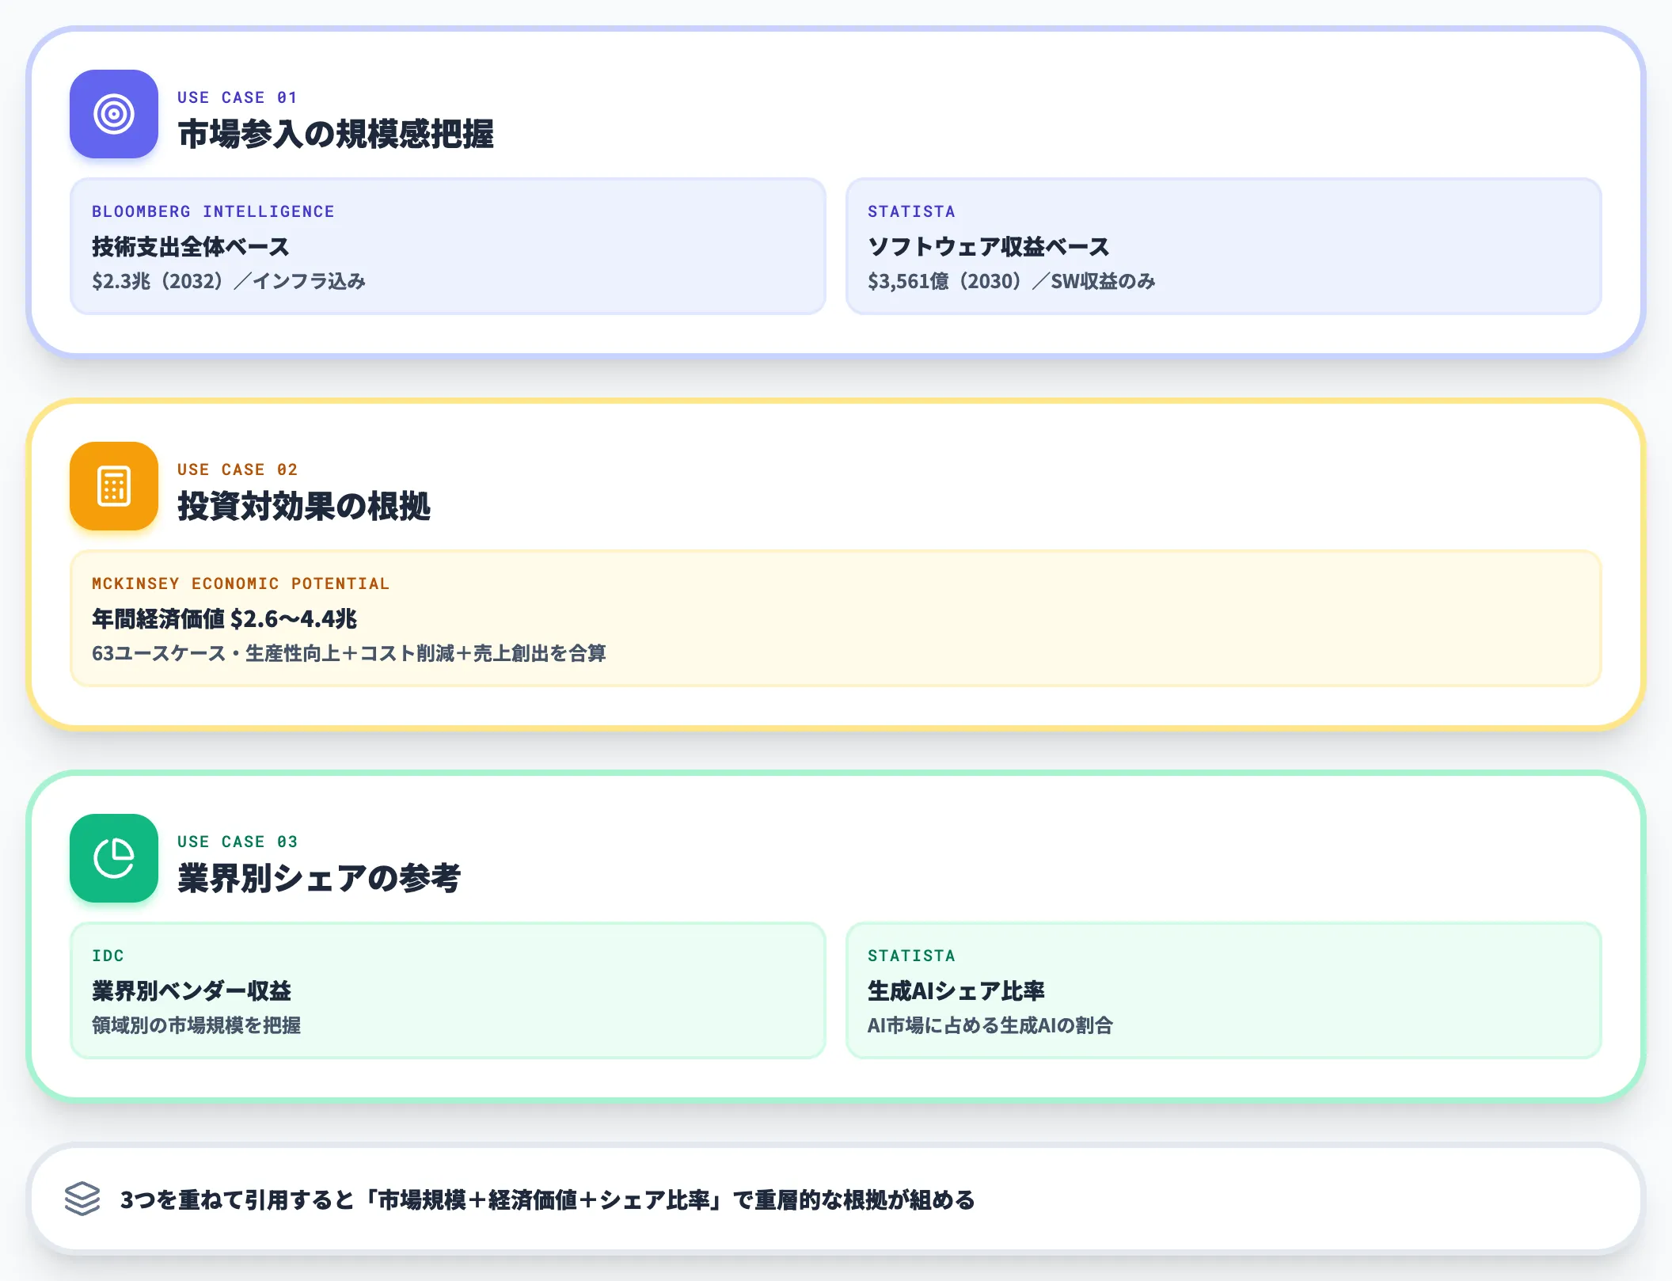Click the text '領域別の市場規模を把握'

(x=196, y=1025)
